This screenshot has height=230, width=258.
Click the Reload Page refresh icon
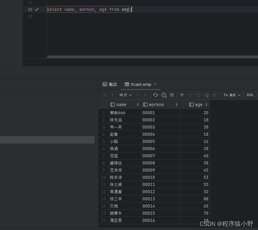coord(156,95)
